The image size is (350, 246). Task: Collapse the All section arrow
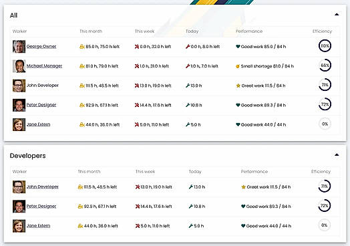click(x=337, y=15)
